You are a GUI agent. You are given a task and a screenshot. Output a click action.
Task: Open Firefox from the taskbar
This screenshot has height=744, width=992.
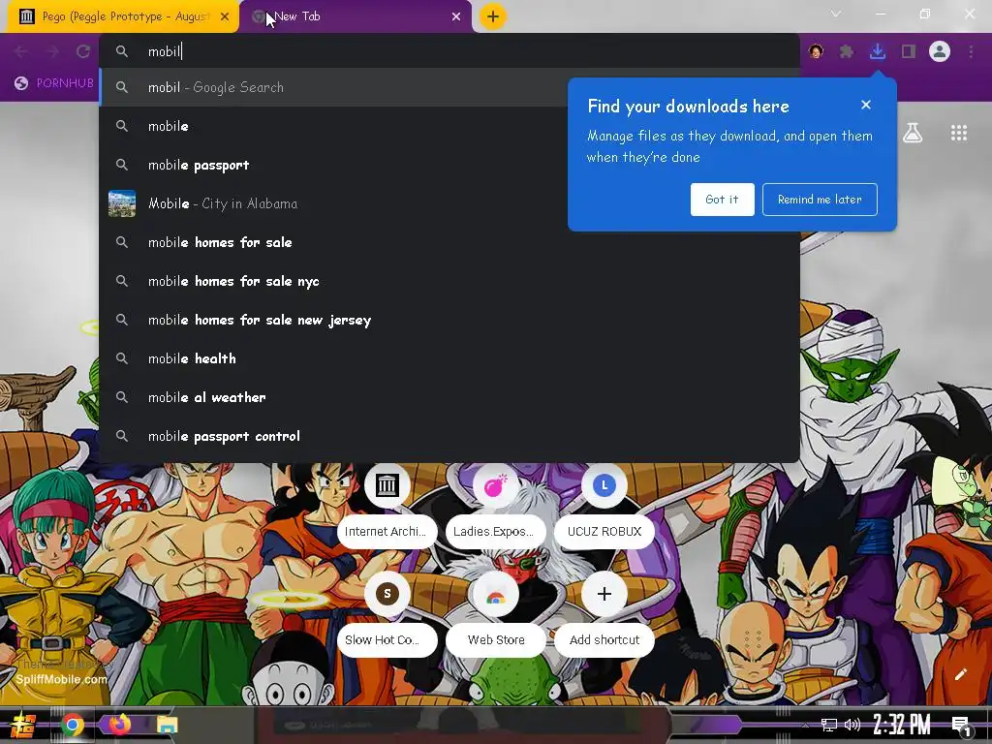119,725
